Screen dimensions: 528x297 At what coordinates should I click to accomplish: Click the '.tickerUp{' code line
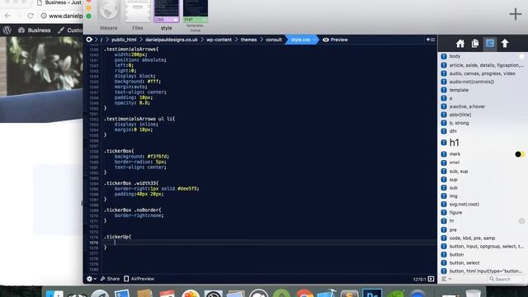click(117, 237)
